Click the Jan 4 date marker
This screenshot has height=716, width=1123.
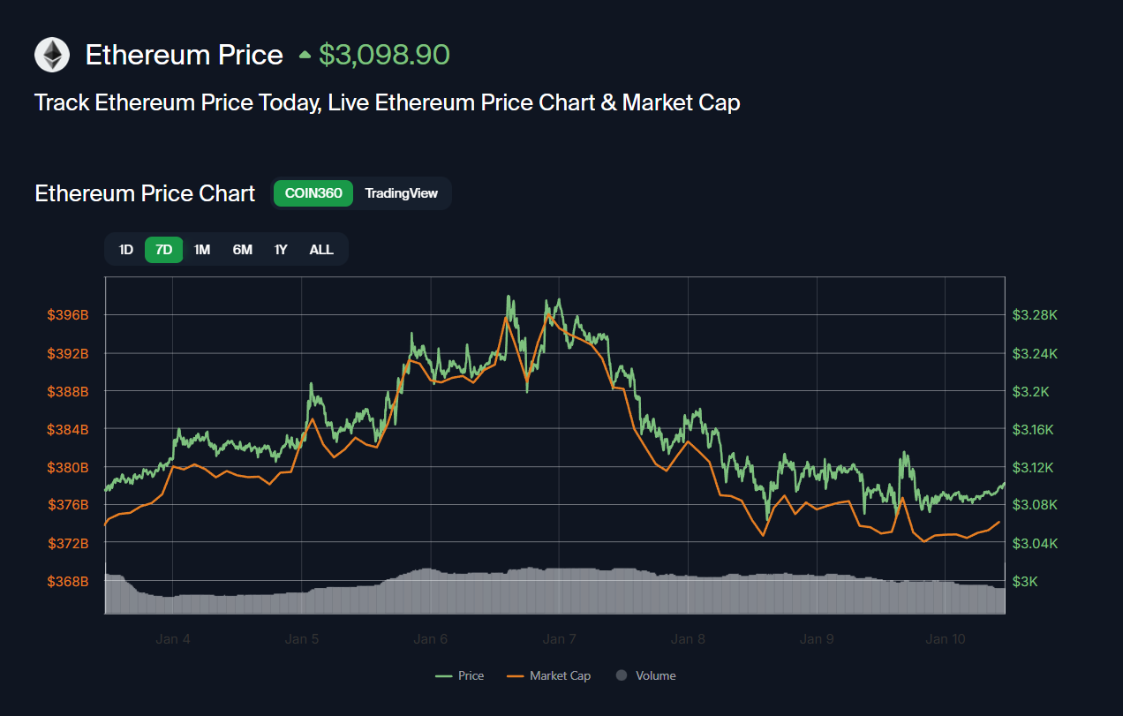coord(173,639)
